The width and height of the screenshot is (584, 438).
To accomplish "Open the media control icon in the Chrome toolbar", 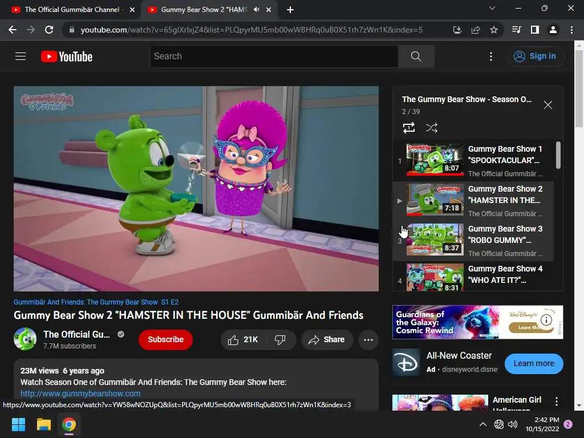I will pos(516,30).
